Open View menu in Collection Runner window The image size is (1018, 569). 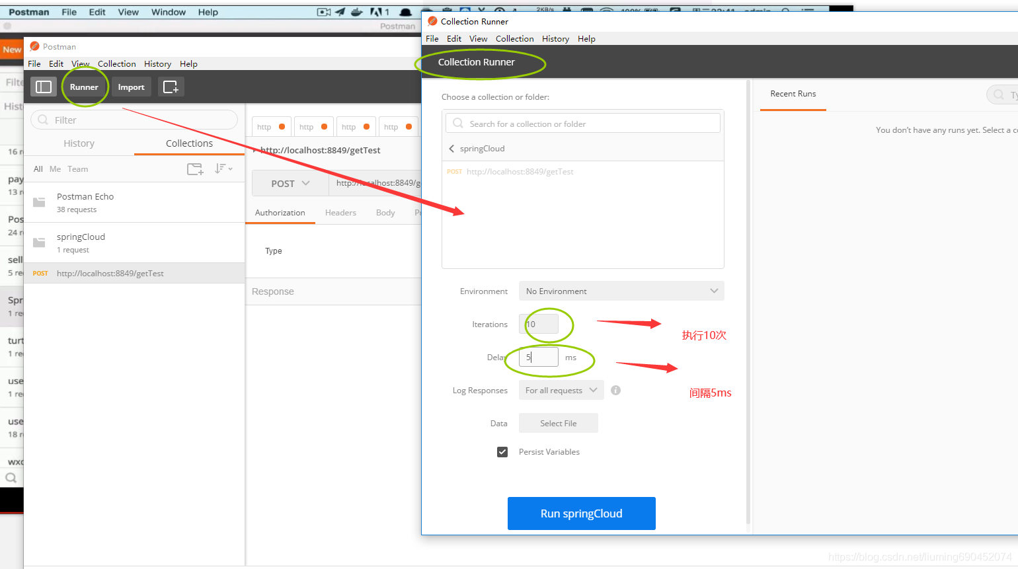pyautogui.click(x=478, y=38)
